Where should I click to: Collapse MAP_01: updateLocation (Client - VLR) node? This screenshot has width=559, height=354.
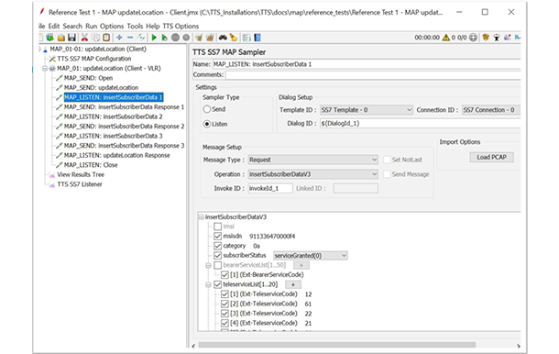point(45,68)
